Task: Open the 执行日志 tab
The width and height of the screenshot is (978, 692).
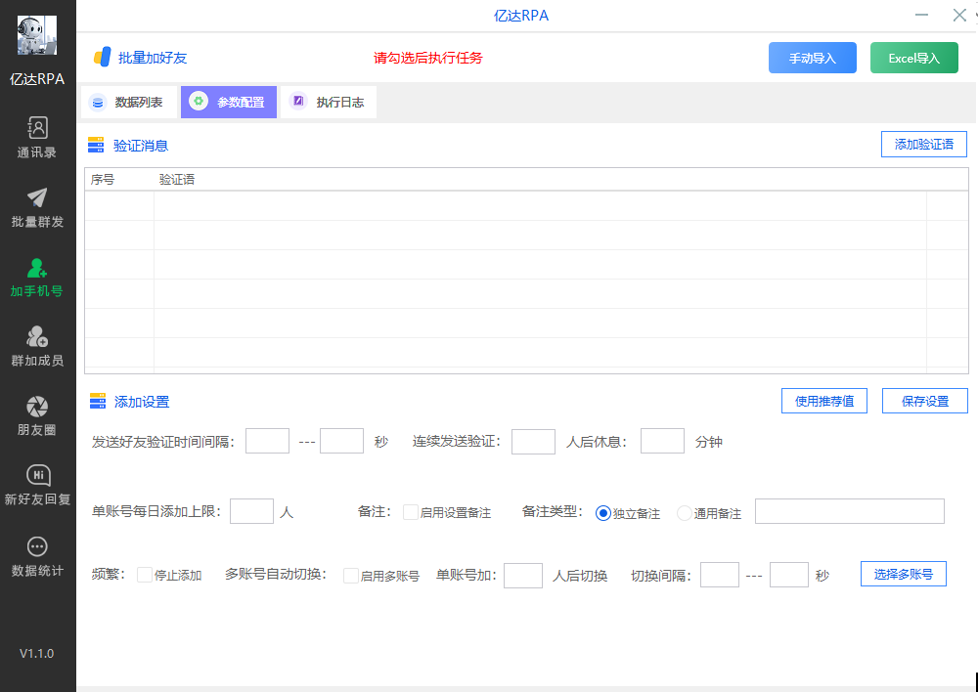Action: [329, 103]
